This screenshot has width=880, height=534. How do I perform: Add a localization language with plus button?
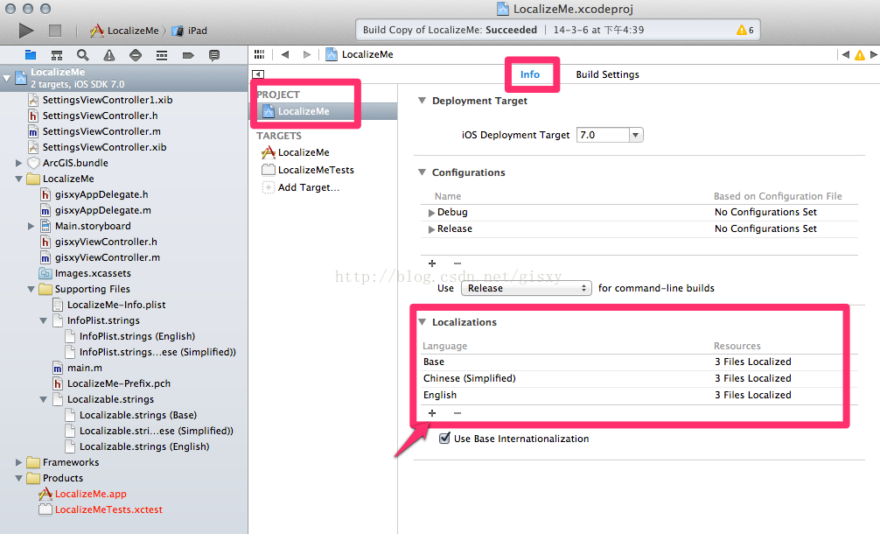point(432,412)
